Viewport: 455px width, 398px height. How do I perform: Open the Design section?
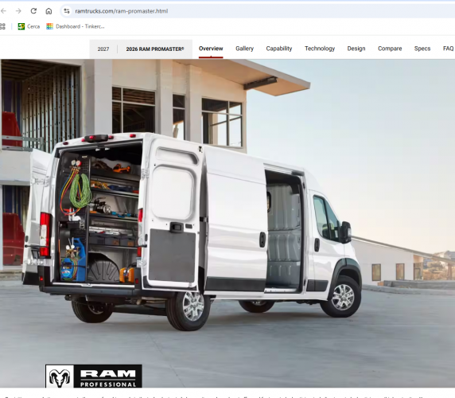[x=356, y=49]
